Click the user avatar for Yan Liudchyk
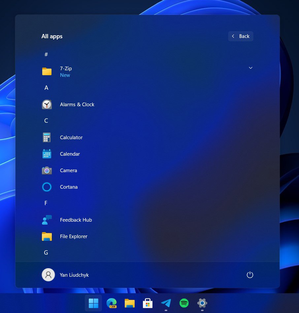 click(48, 275)
